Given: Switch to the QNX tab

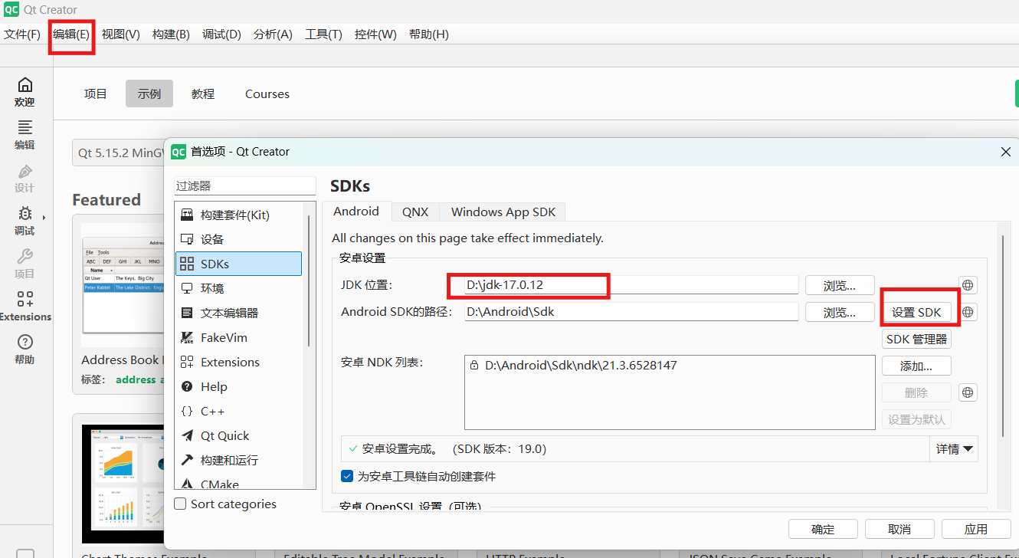Looking at the screenshot, I should (x=415, y=212).
